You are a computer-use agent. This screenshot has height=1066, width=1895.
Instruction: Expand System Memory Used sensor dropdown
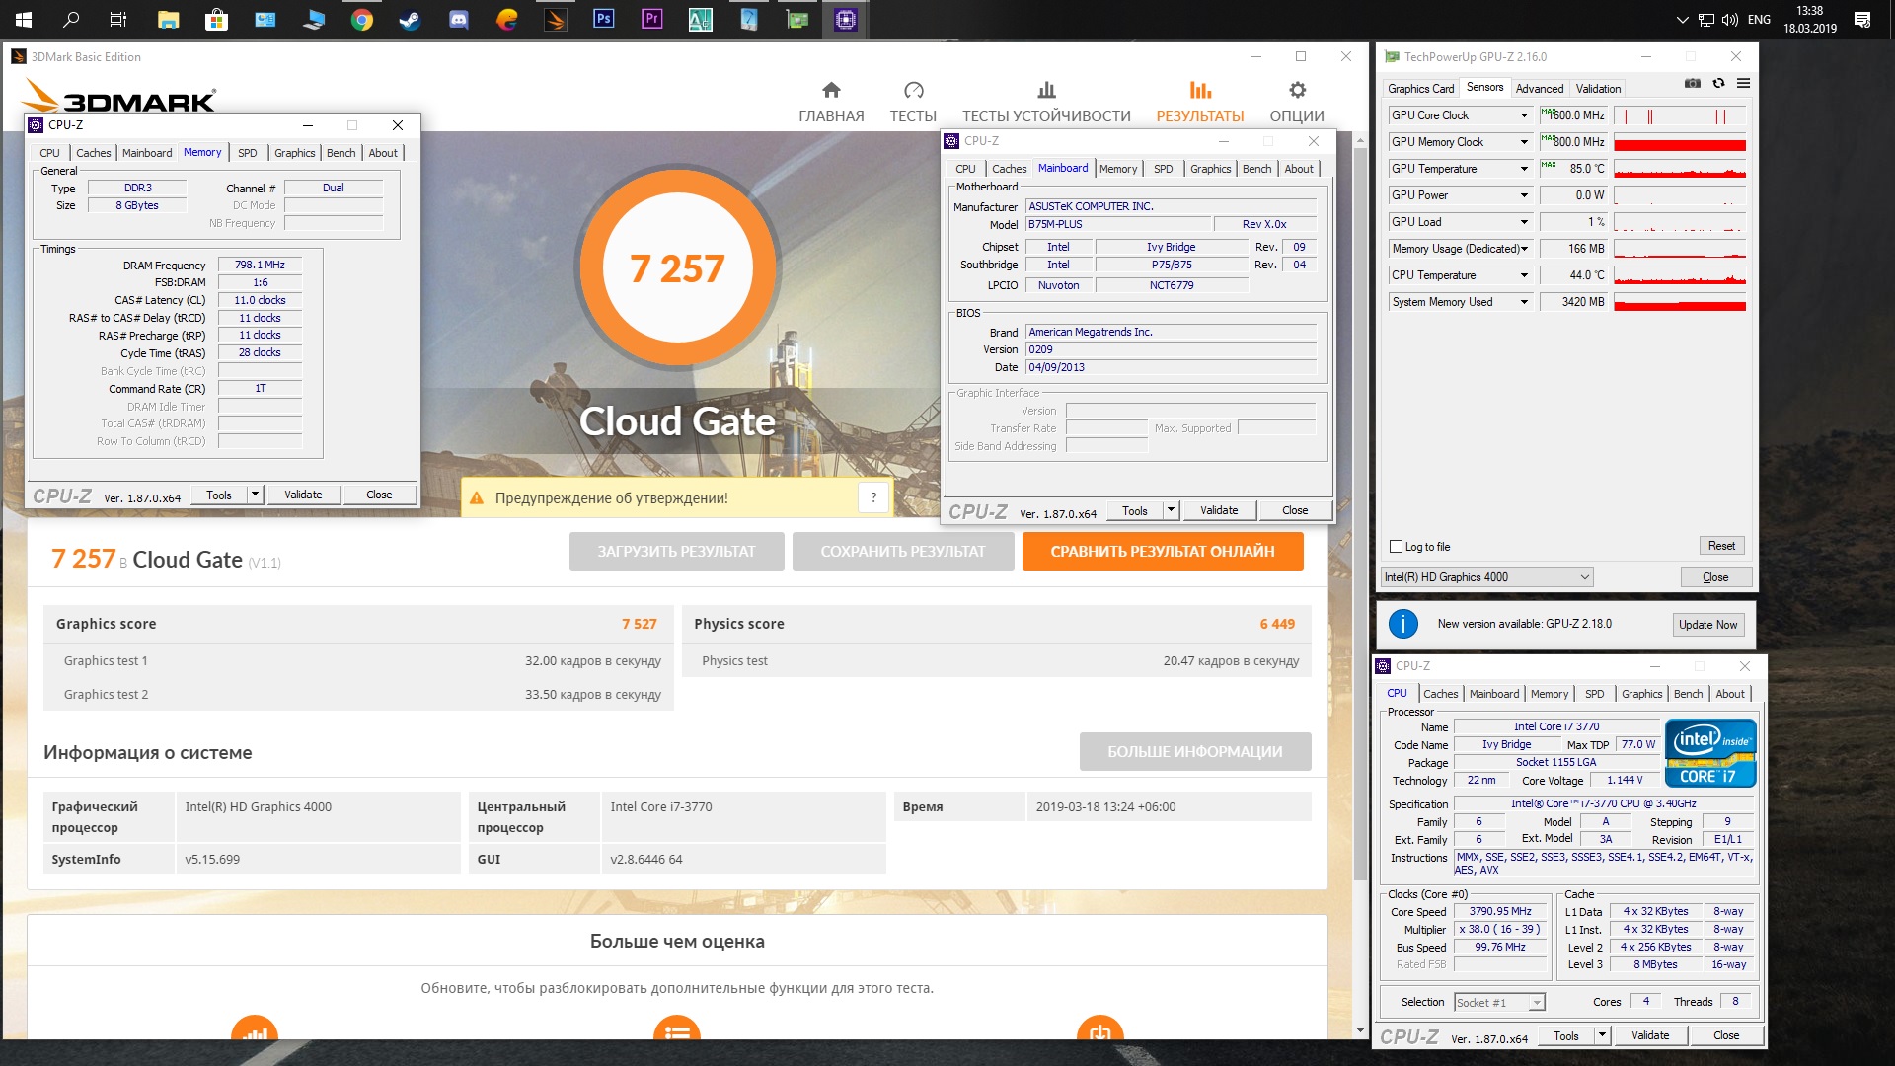[x=1524, y=302]
